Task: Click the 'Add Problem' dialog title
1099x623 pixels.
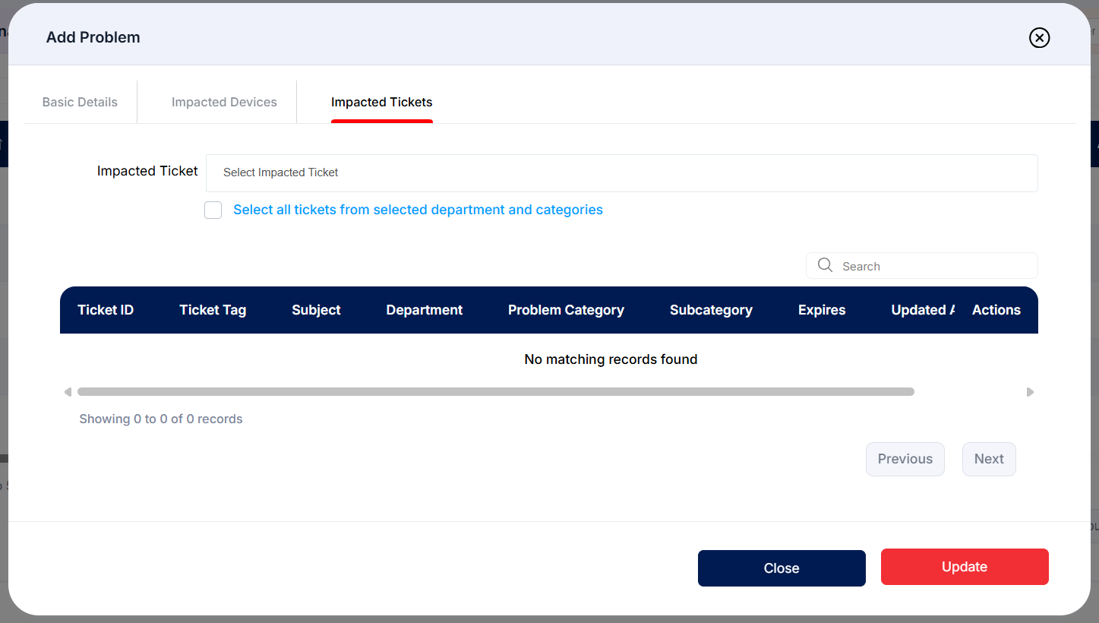Action: (93, 37)
